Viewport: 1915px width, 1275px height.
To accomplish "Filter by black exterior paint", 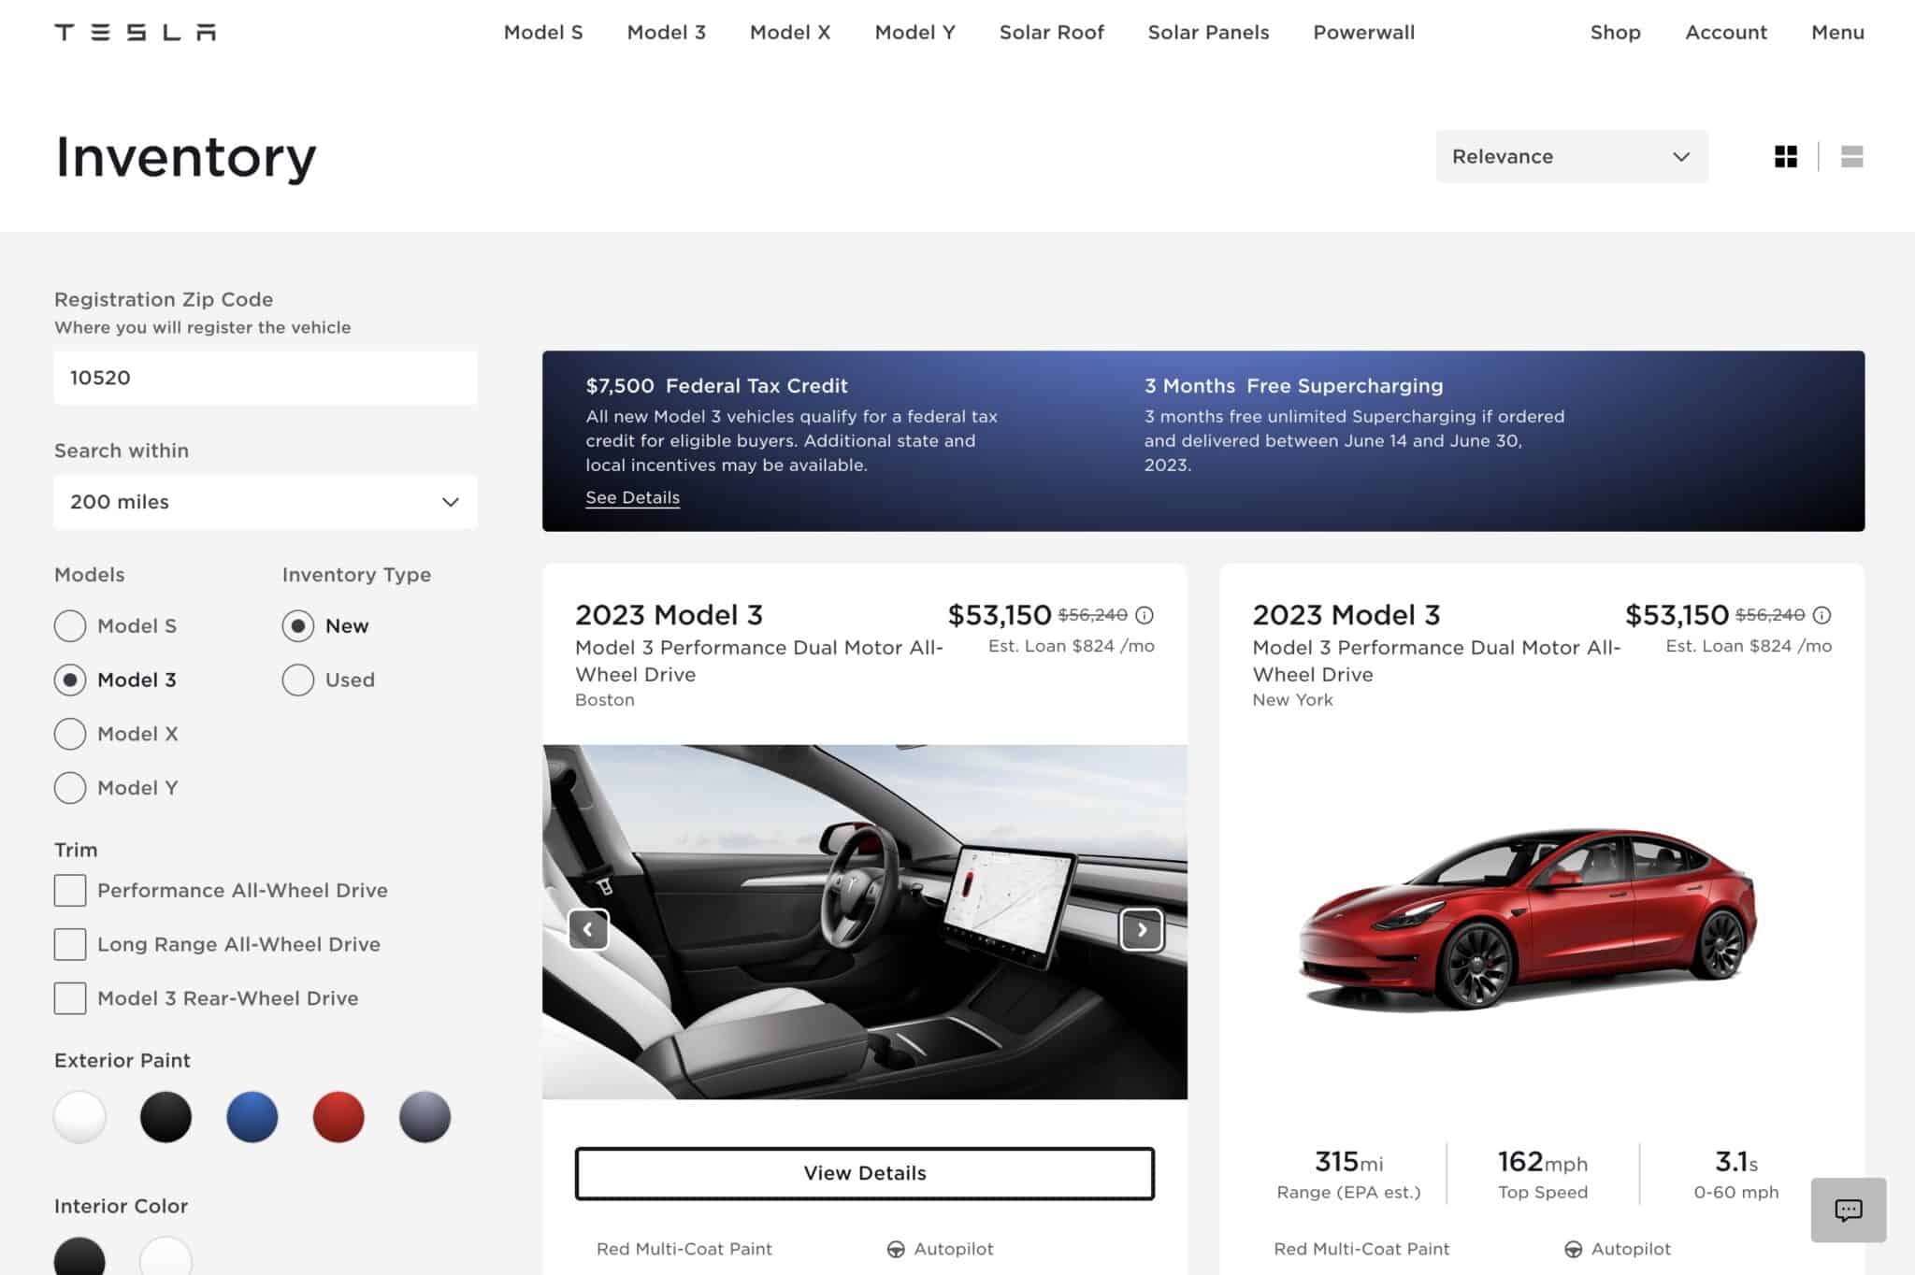I will [166, 1117].
